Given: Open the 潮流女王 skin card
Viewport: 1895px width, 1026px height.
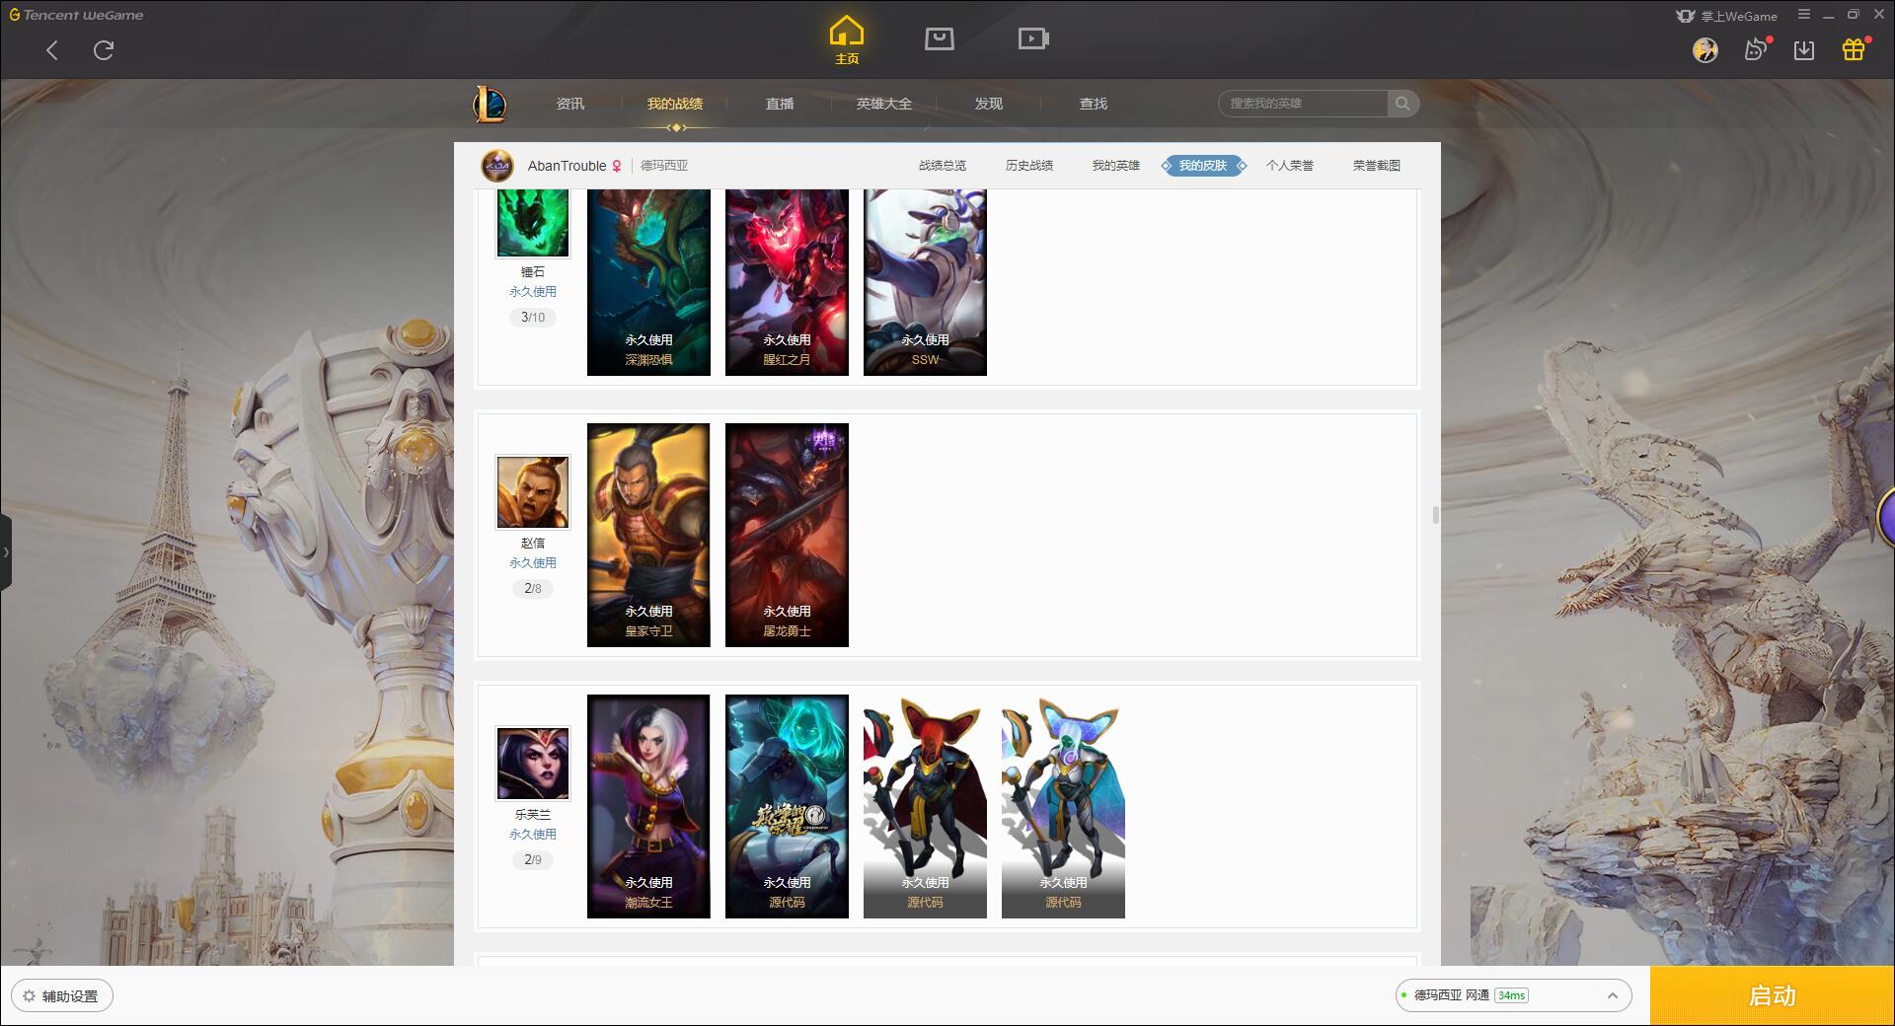Looking at the screenshot, I should (x=648, y=806).
